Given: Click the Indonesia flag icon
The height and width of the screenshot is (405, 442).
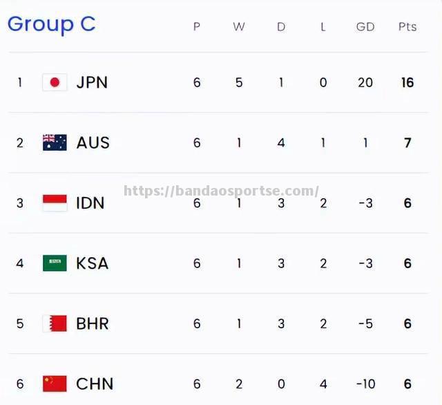Looking at the screenshot, I should coord(55,202).
